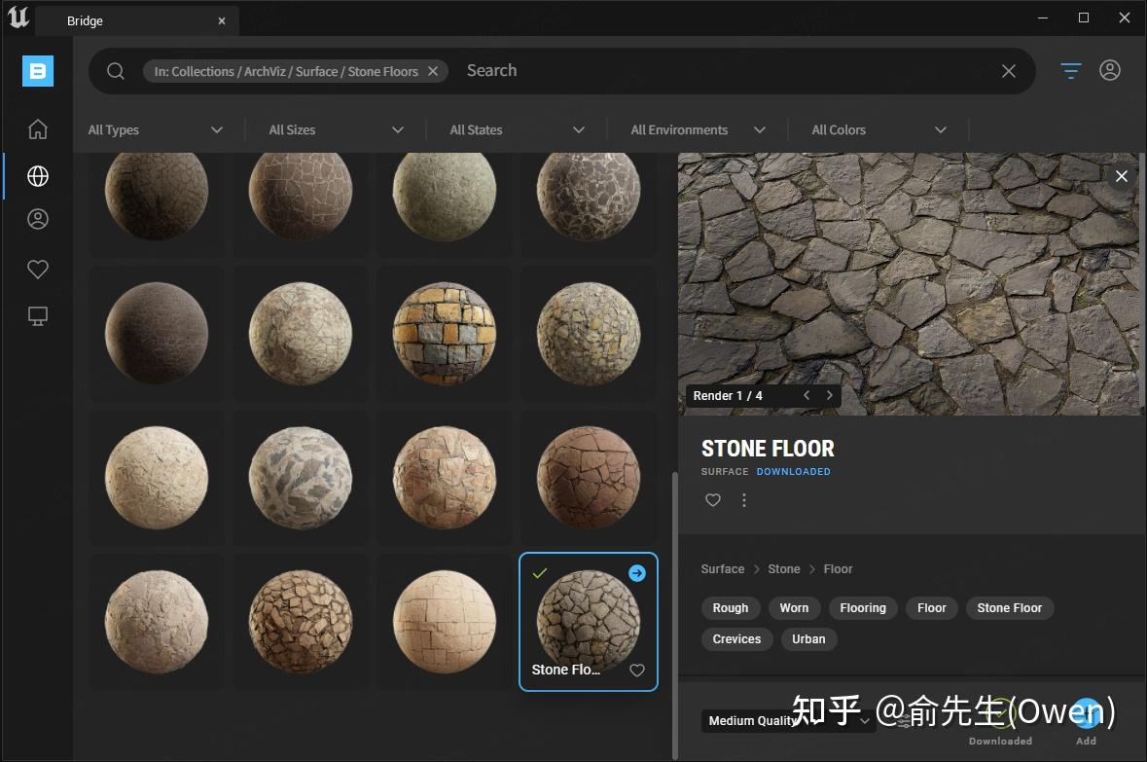1147x762 pixels.
Task: Click the blue arrow on selected Stone Floor card
Action: pos(636,573)
